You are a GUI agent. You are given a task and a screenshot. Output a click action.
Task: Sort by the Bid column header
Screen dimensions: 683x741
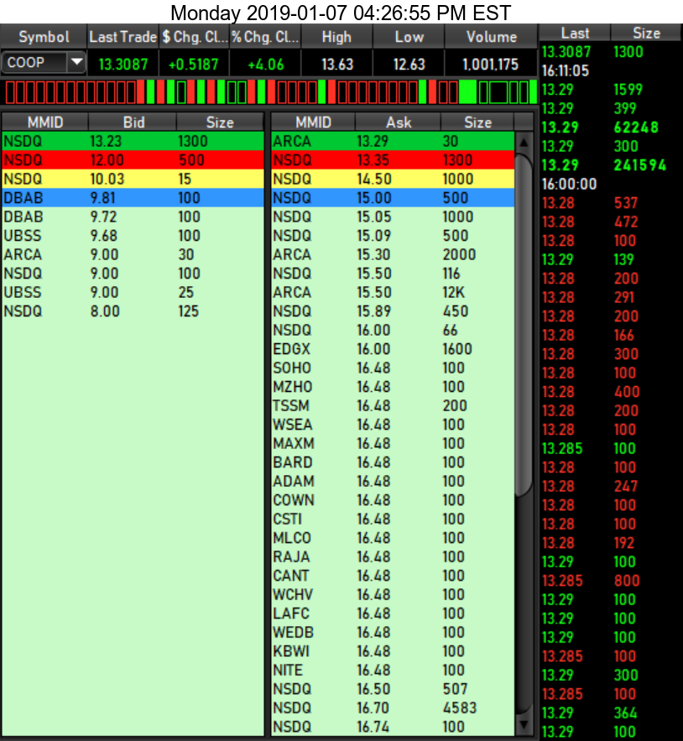coord(133,123)
